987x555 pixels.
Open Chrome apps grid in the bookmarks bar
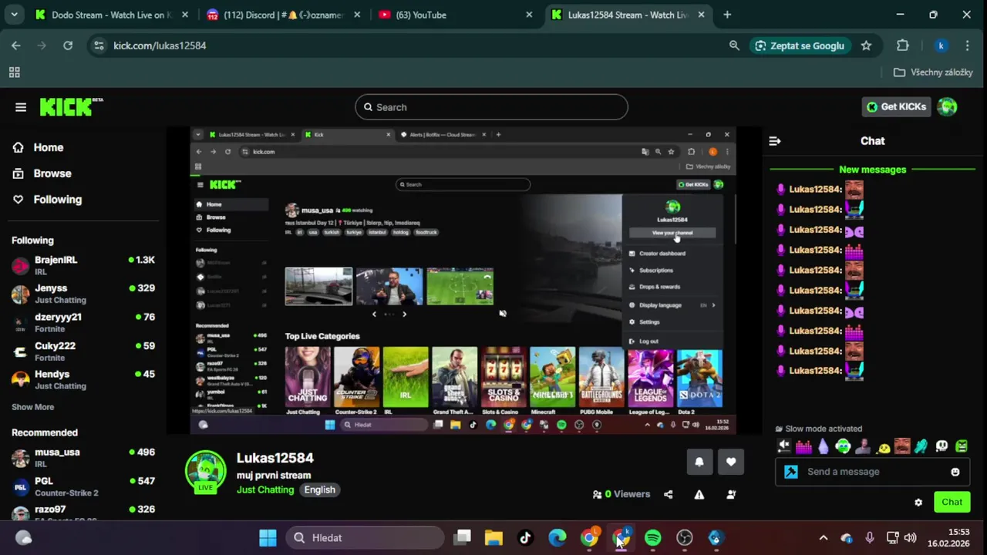coord(14,72)
